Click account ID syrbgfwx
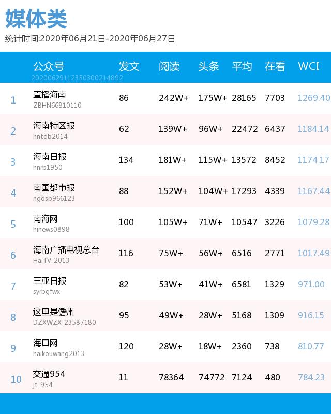Screen dimensions: 331x414 47,292
